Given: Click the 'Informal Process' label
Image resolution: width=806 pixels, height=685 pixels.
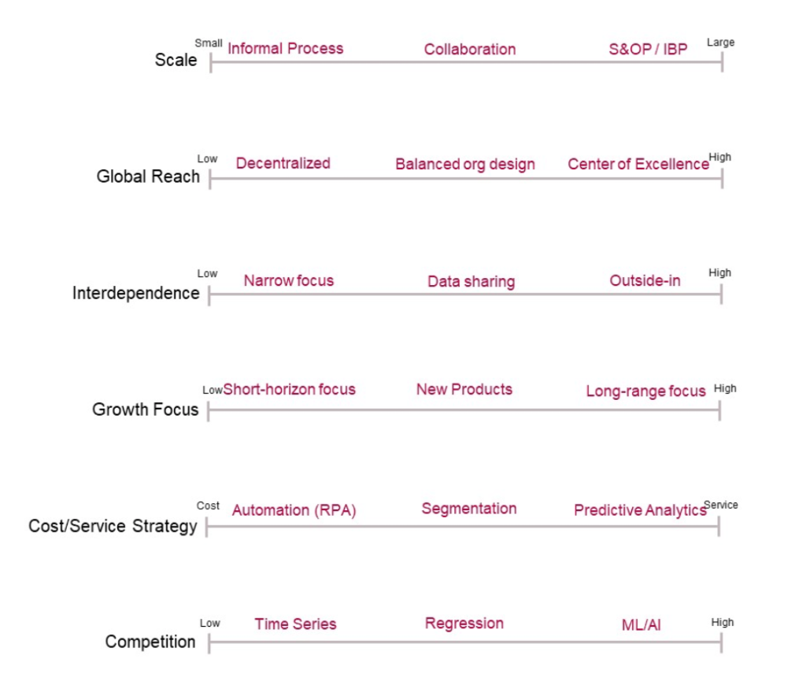Looking at the screenshot, I should tap(285, 48).
